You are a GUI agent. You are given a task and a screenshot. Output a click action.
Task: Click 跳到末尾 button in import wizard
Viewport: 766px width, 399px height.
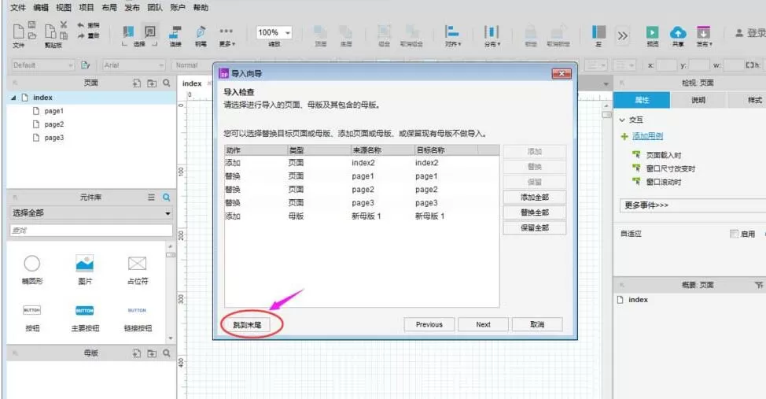[247, 325]
